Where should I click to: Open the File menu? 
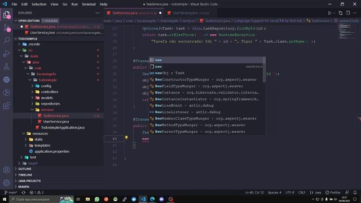pyautogui.click(x=14, y=4)
